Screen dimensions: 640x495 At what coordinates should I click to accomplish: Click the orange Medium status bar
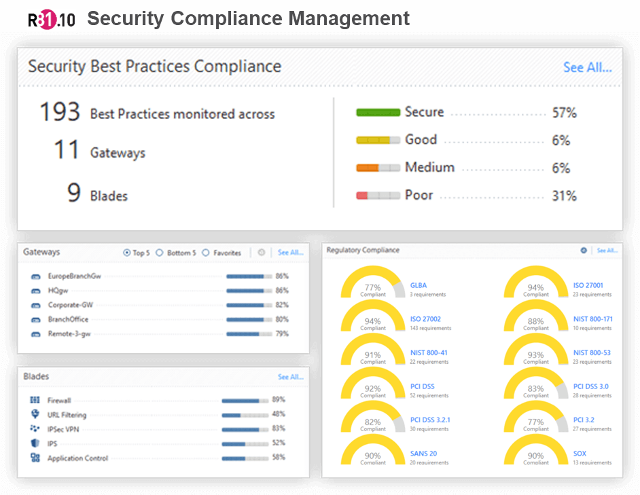click(x=378, y=168)
